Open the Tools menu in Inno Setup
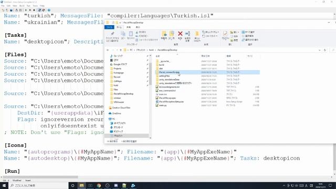 click(x=35, y=6)
